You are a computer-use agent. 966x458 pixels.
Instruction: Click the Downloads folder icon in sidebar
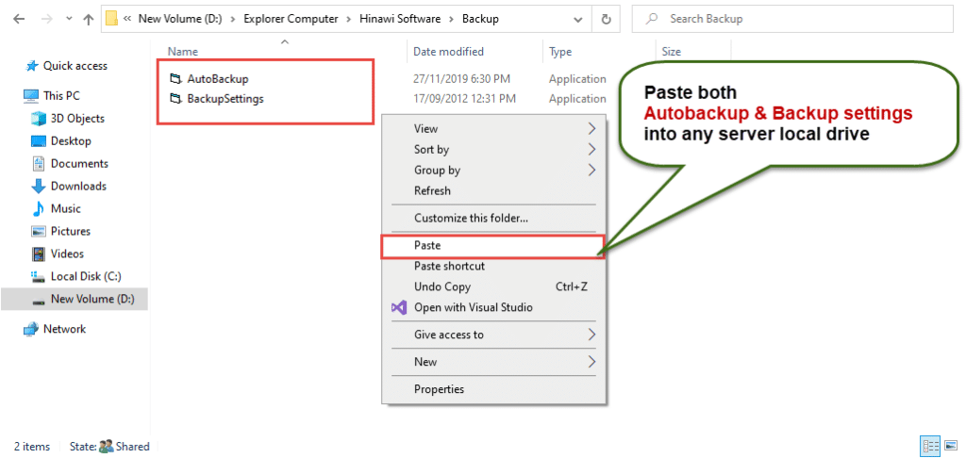(39, 187)
